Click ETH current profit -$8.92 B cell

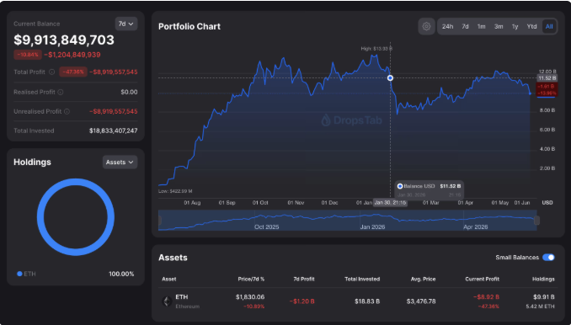click(x=486, y=297)
